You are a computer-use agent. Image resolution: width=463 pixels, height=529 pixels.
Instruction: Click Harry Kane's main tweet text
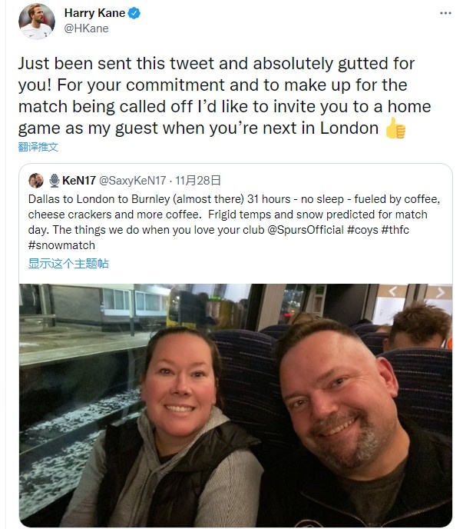click(x=224, y=96)
